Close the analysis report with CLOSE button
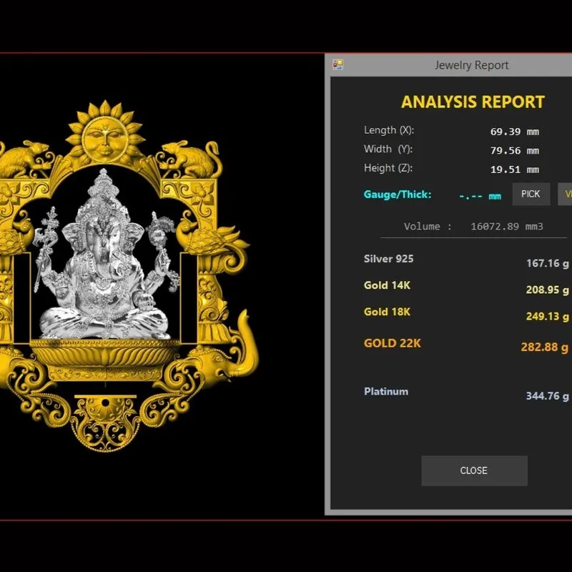 tap(474, 470)
